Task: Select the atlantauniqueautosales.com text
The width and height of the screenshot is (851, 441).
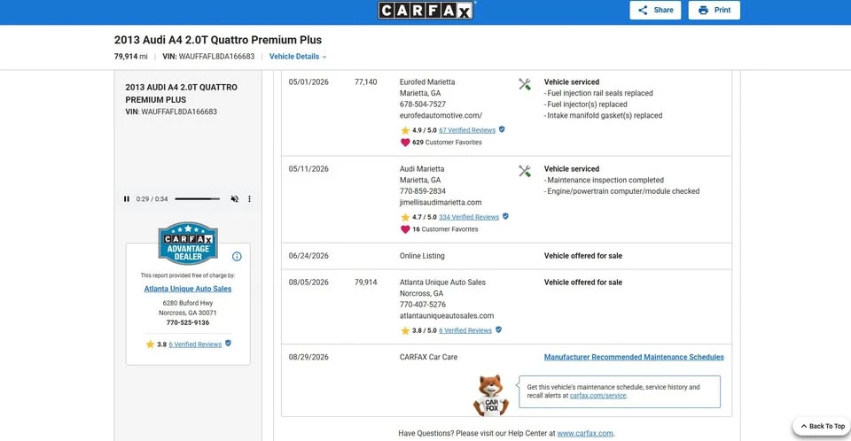Action: point(447,316)
